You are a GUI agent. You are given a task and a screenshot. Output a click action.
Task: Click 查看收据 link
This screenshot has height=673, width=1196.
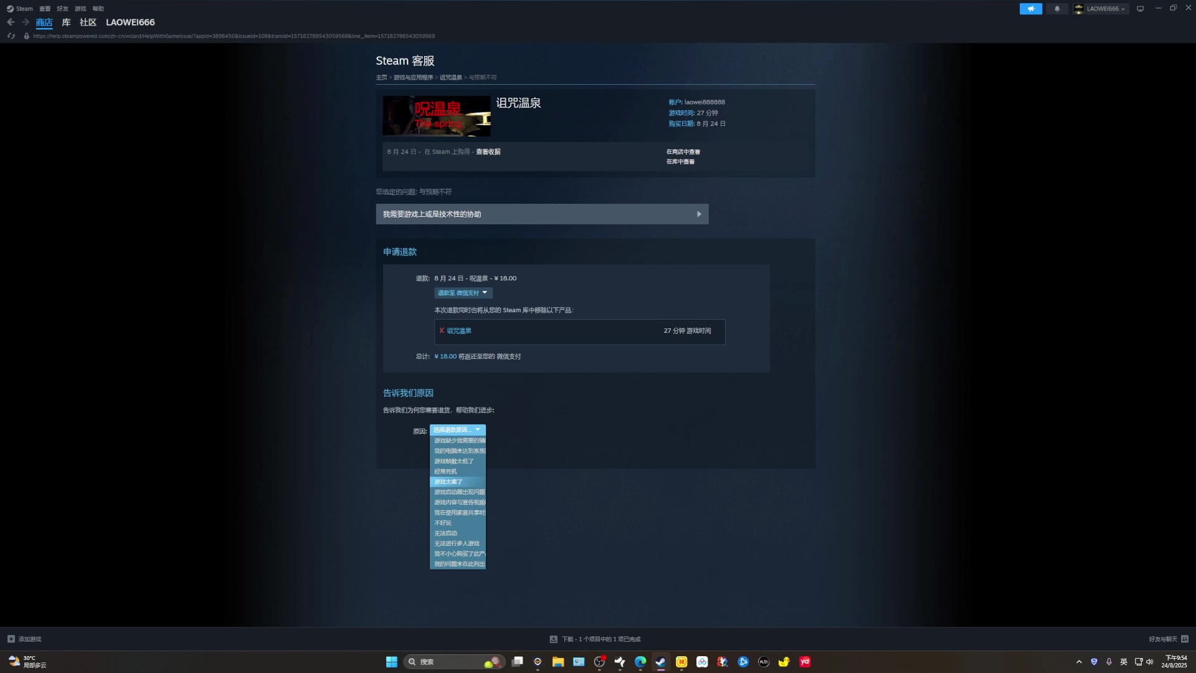click(488, 152)
